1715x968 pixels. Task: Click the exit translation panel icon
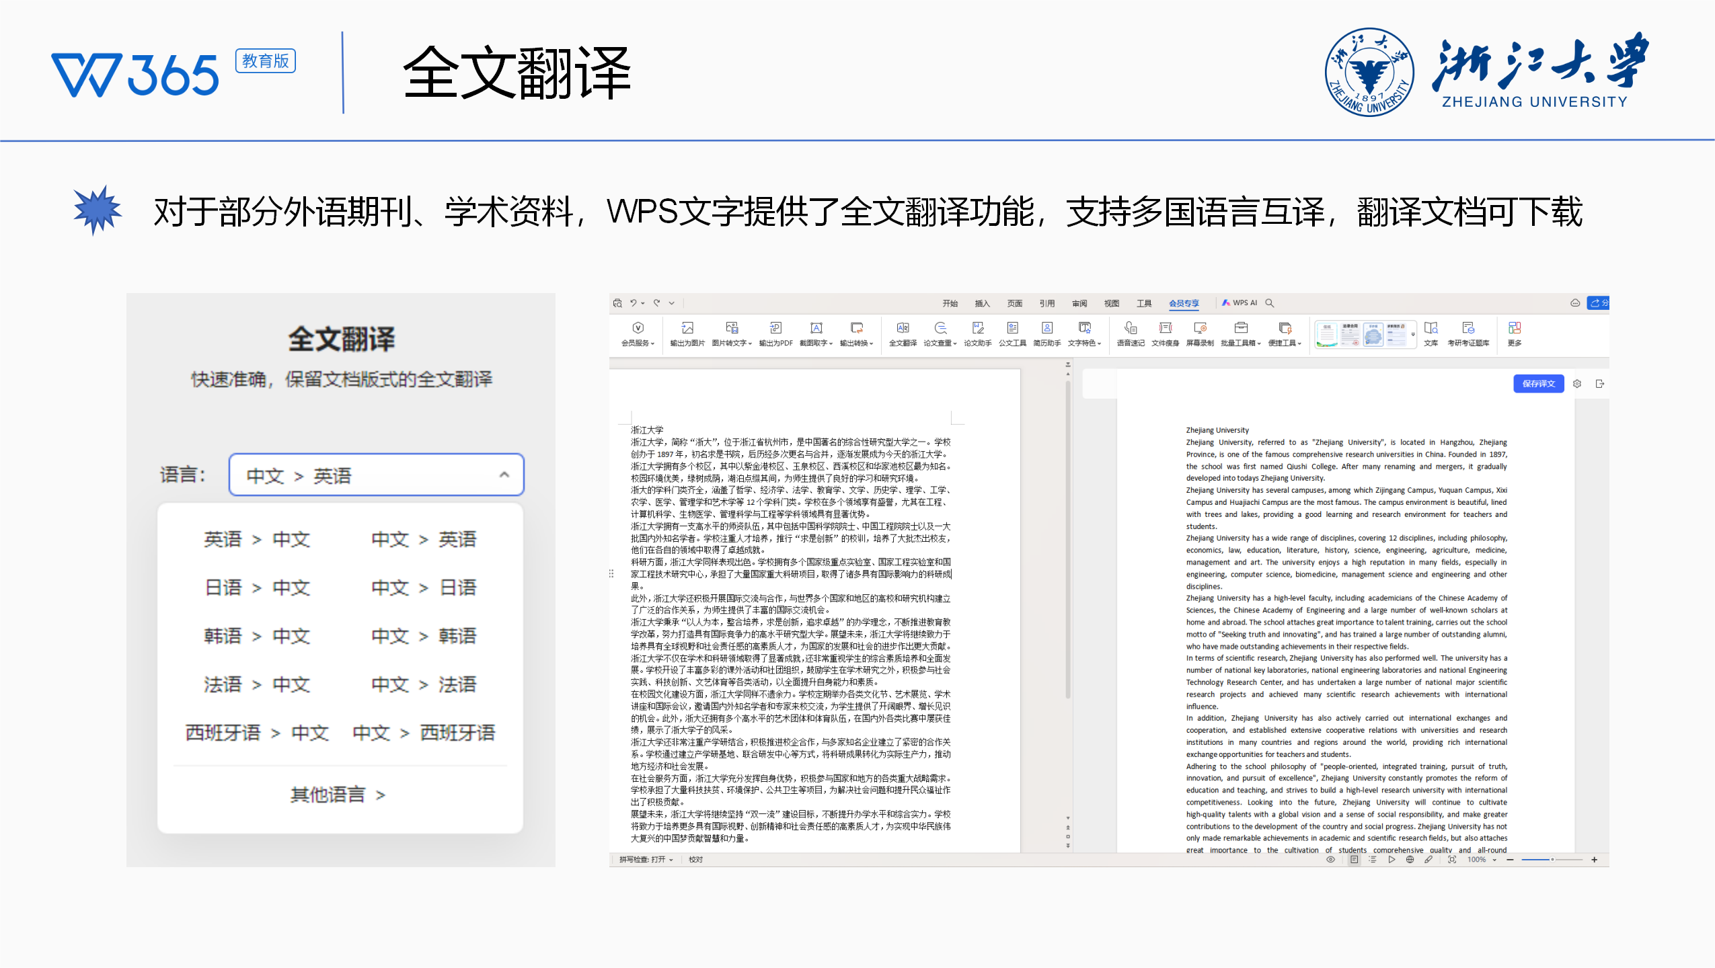pos(1600,384)
